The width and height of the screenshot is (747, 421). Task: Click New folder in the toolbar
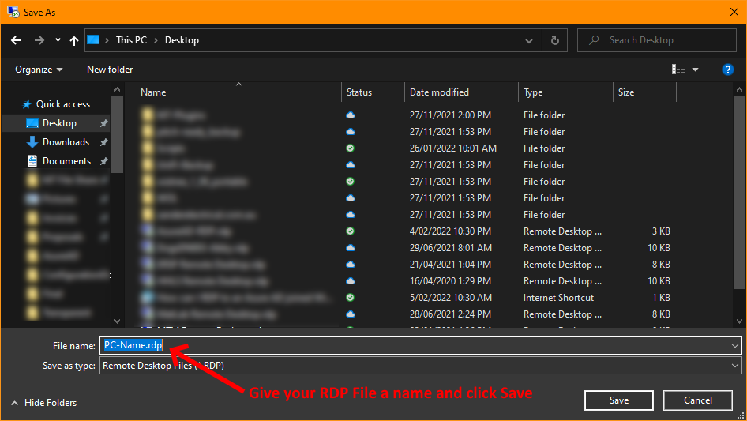click(110, 70)
